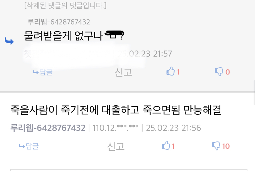Like the 21:56 comment with thumbs-up
The height and width of the screenshot is (171, 255).
(166, 145)
